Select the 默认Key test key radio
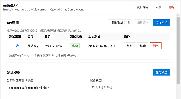 tap(17, 46)
